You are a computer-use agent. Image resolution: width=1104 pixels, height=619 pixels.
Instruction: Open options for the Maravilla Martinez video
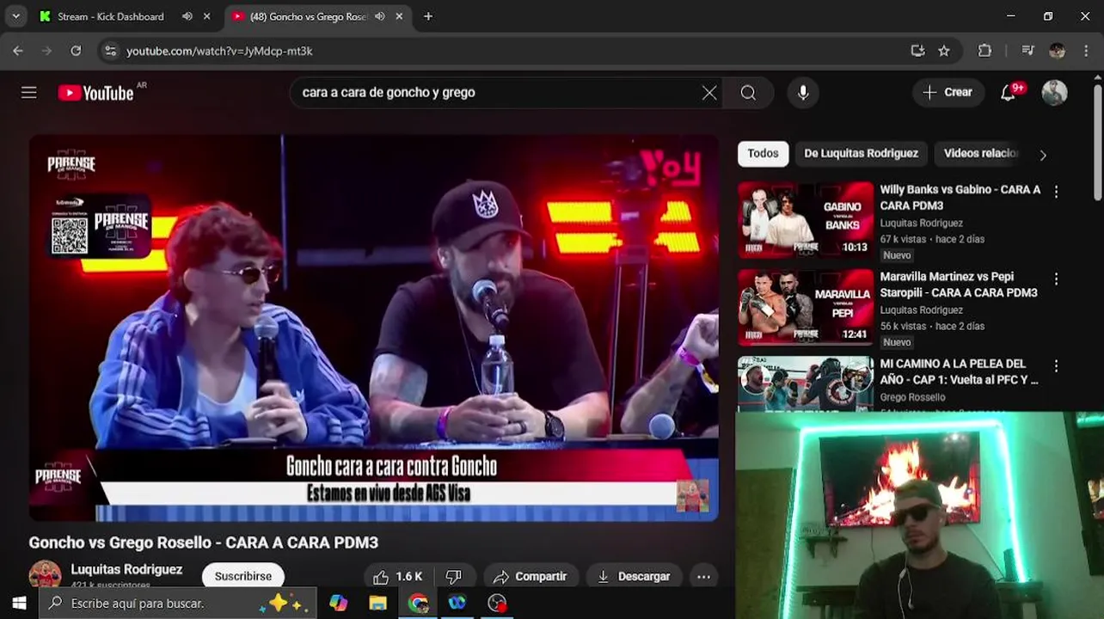(1056, 279)
